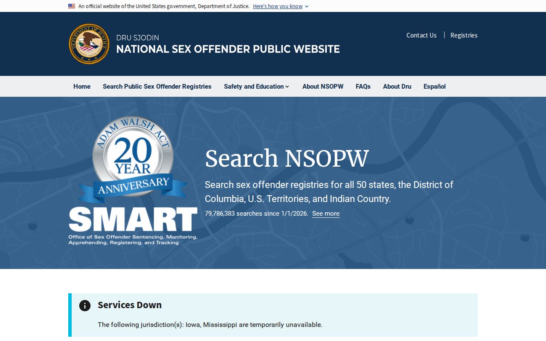The image size is (546, 341).
Task: Open the About NSOPW page
Action: coord(323,87)
